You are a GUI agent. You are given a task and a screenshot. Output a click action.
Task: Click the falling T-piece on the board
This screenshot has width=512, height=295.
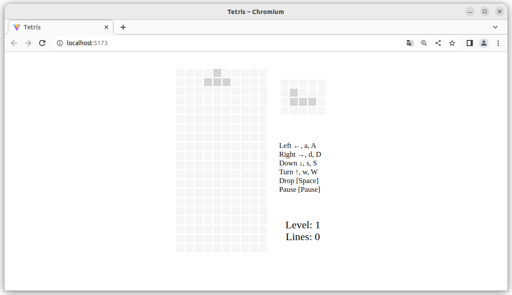pos(217,82)
